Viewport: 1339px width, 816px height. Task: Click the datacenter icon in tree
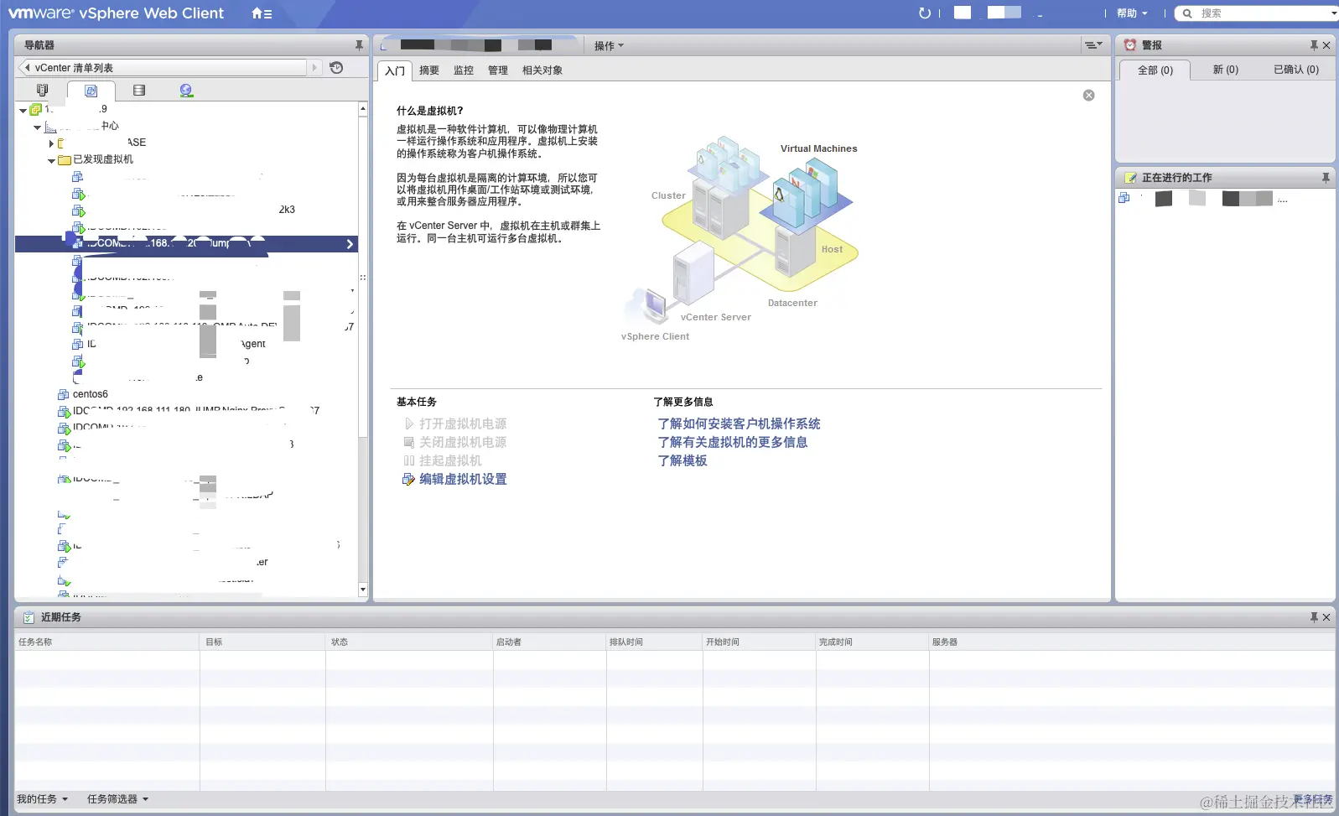click(x=51, y=127)
